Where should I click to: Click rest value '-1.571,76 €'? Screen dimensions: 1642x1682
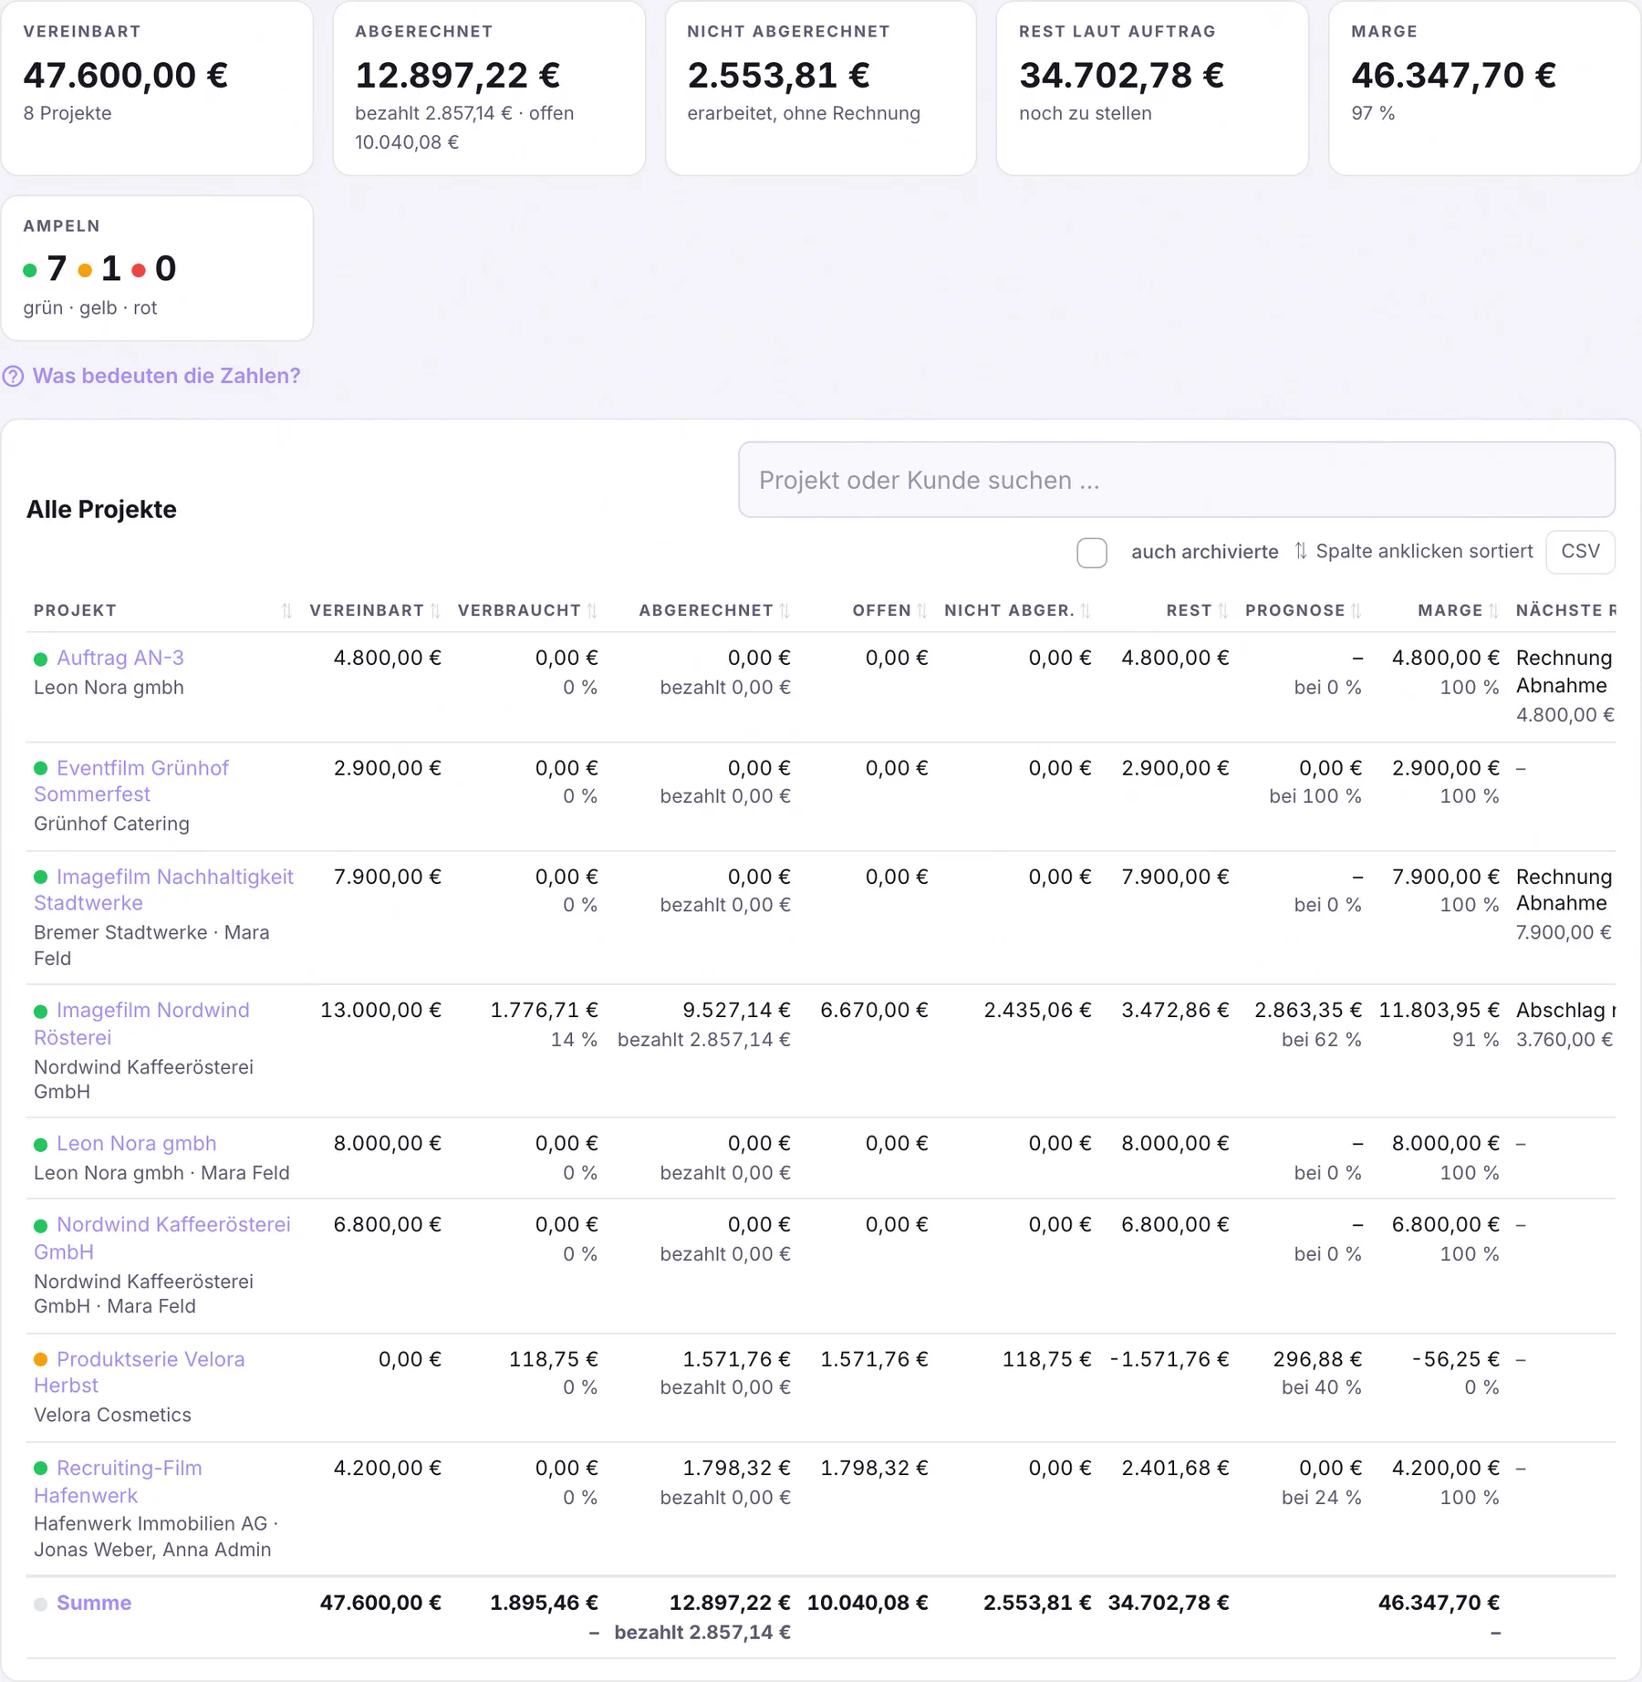pyautogui.click(x=1169, y=1359)
